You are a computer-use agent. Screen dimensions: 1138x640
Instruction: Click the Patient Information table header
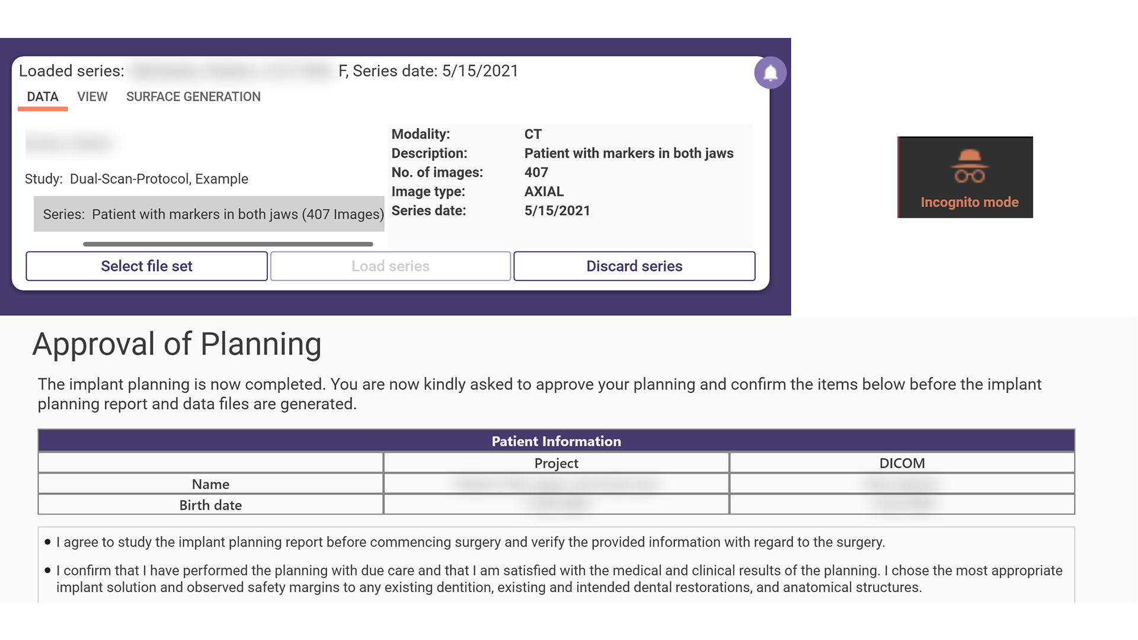[556, 441]
